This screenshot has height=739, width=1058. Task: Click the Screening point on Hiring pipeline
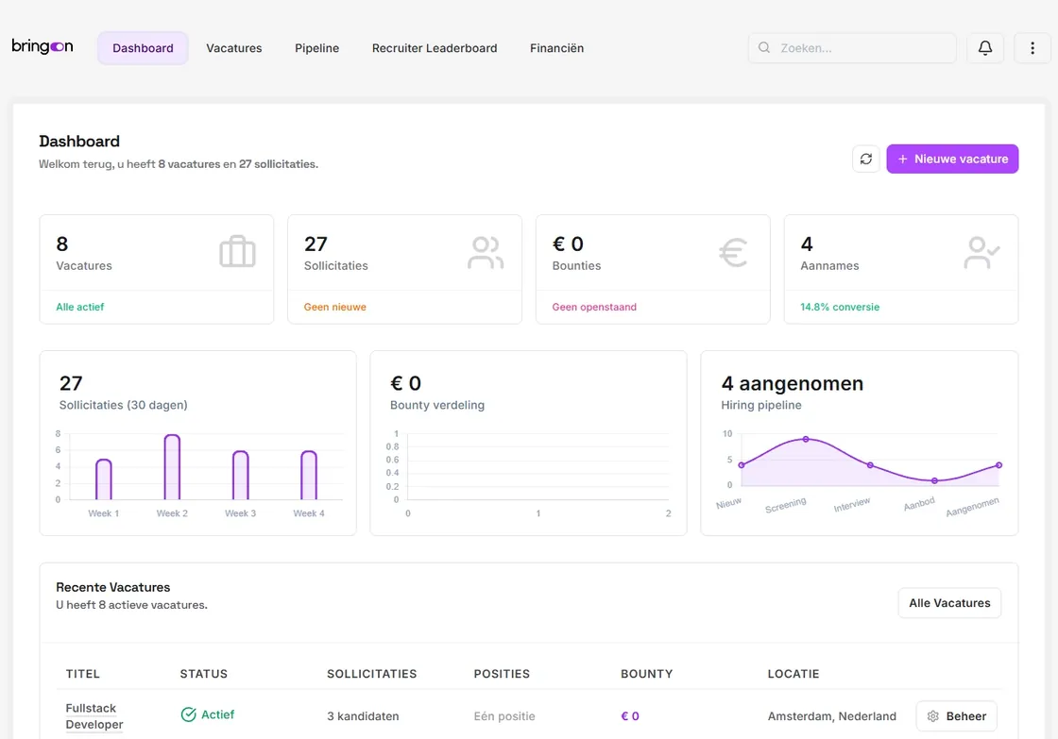[x=806, y=439]
